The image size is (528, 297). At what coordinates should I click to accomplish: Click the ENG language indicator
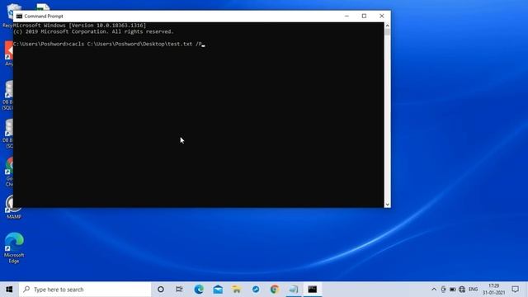coord(473,290)
